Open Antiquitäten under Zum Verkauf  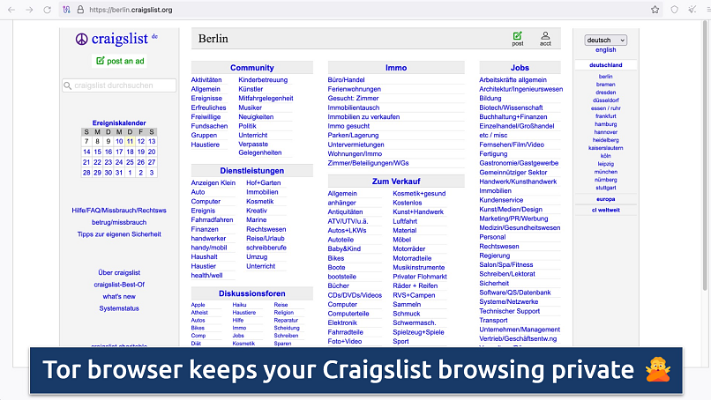(345, 212)
